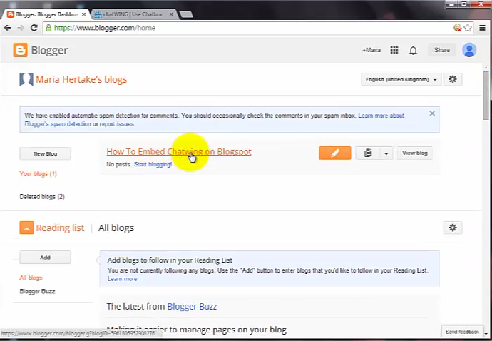Click the New Blog button
The width and height of the screenshot is (492, 341).
(45, 153)
